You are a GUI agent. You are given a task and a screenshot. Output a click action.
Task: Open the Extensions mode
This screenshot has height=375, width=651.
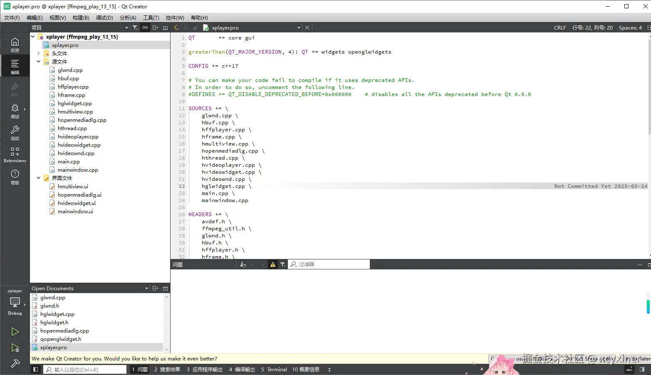click(x=15, y=155)
